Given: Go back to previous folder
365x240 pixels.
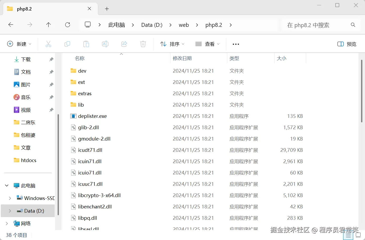Looking at the screenshot, I should (x=11, y=25).
